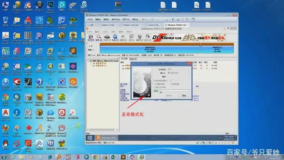The height and width of the screenshot is (160, 284).
Task: Switch to the Browse Files tab in DiskGenius
Action: pos(133,59)
